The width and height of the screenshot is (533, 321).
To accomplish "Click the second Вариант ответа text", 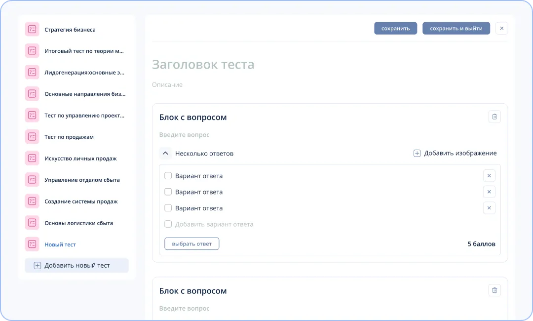I will [199, 192].
